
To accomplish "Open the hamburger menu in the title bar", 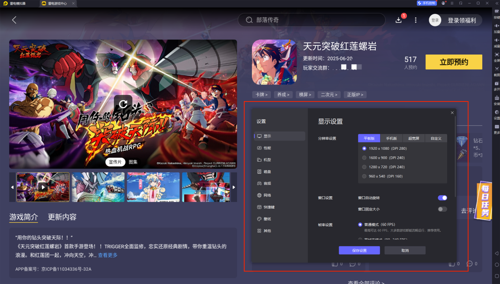I will tap(452, 3).
